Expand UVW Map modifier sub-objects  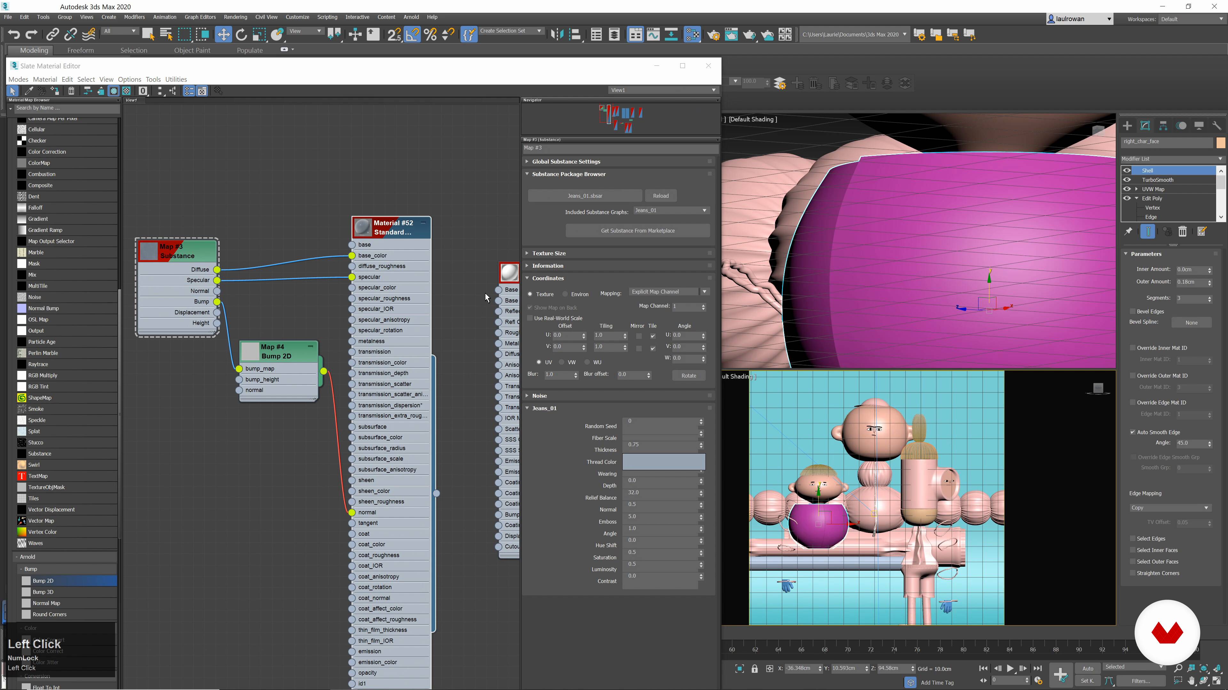[1137, 189]
